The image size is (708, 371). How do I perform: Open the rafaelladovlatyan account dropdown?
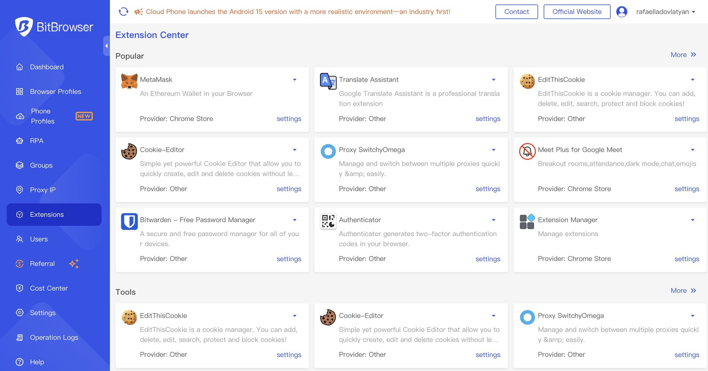664,11
